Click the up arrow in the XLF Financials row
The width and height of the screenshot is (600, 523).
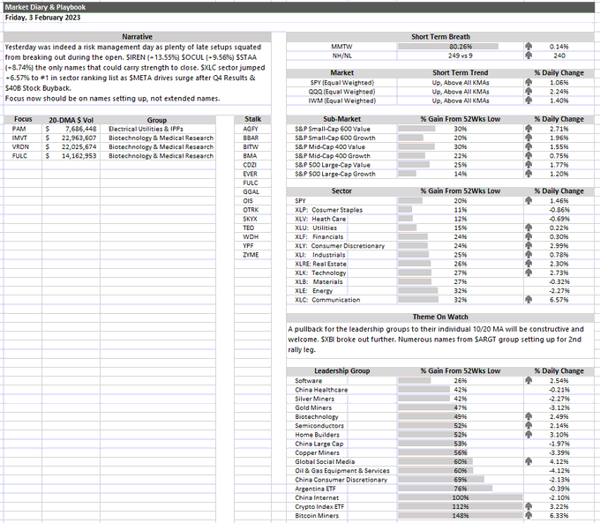pos(529,236)
